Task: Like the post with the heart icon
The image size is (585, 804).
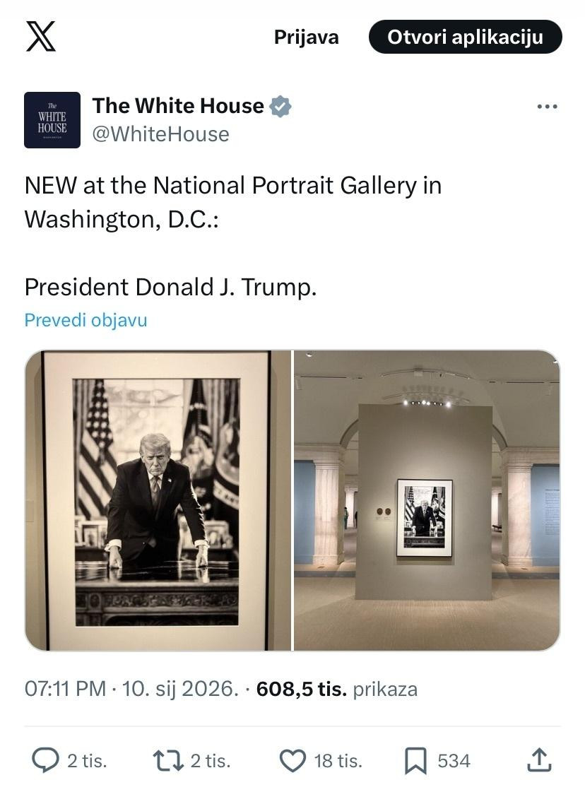Action: pos(292,760)
